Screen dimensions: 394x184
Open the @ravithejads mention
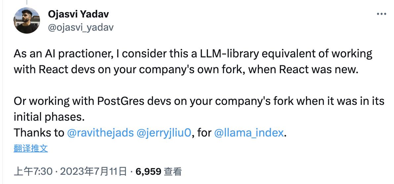(x=100, y=133)
